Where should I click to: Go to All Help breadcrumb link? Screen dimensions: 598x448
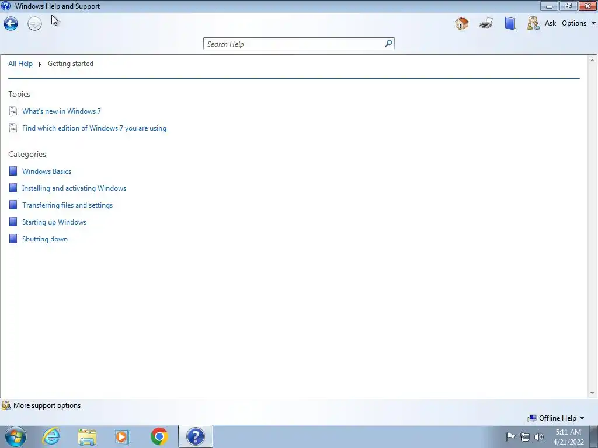point(20,64)
